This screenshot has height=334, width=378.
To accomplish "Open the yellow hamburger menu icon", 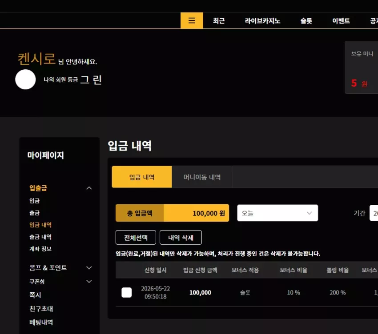I will [x=192, y=20].
